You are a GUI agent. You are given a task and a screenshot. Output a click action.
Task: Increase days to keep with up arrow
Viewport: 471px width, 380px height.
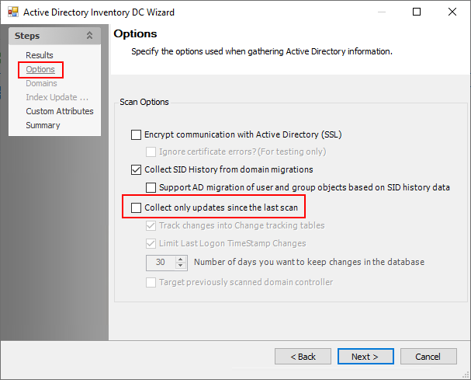182,259
